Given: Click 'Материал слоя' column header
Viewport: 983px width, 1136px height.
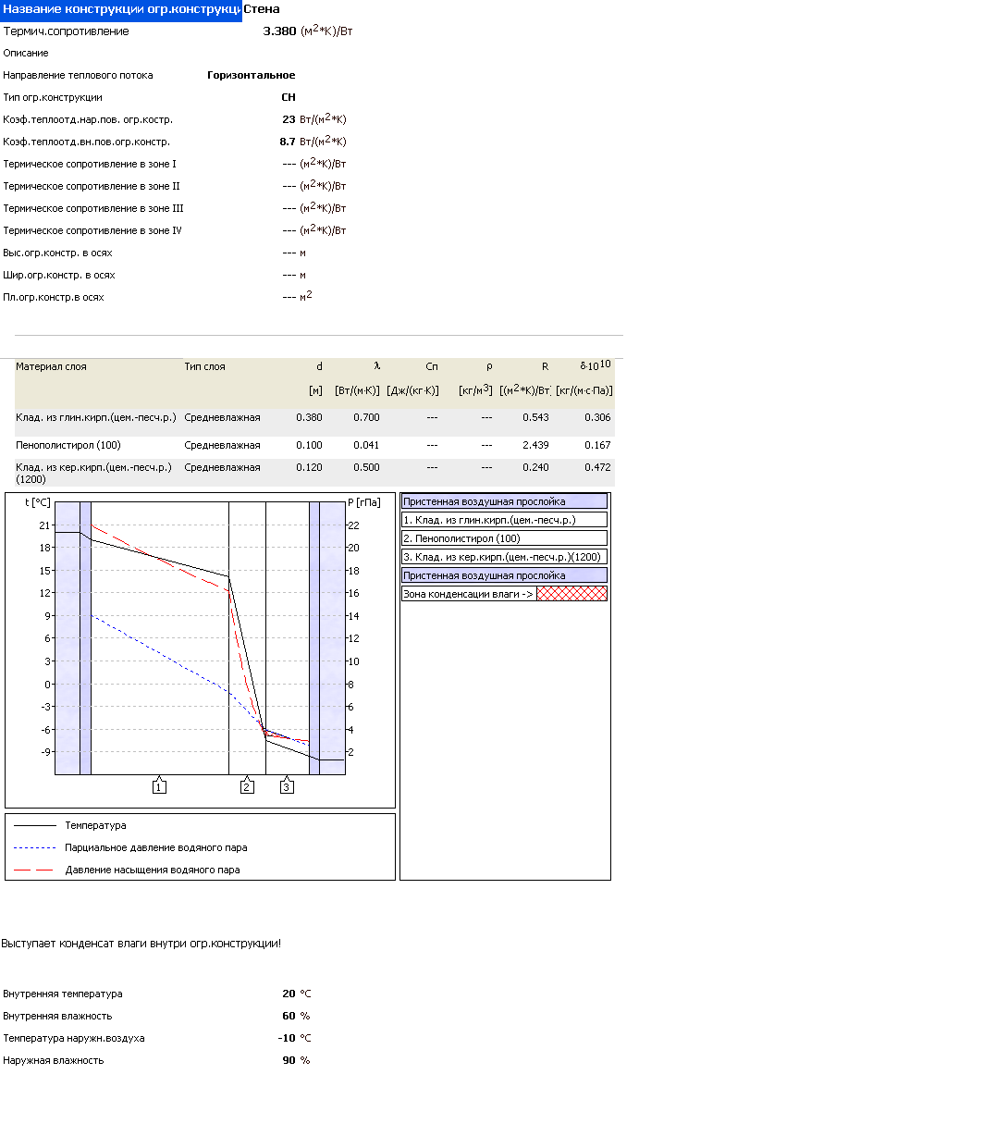Looking at the screenshot, I should pyautogui.click(x=51, y=366).
